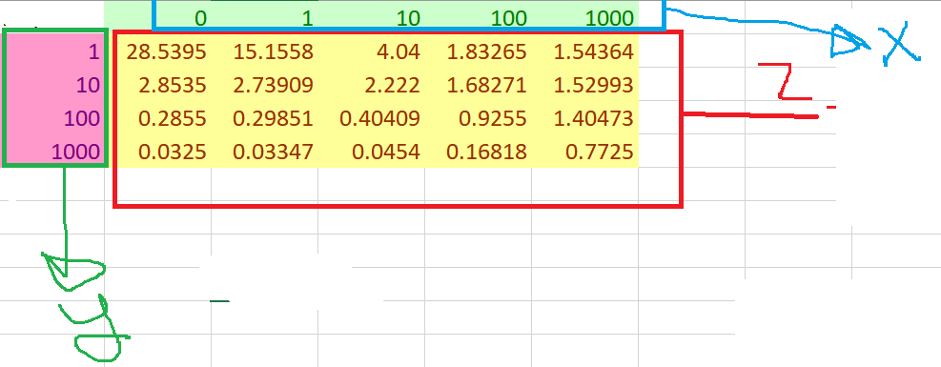Click the cell showing 4.04
Screen dimensions: 941x367
pos(372,51)
